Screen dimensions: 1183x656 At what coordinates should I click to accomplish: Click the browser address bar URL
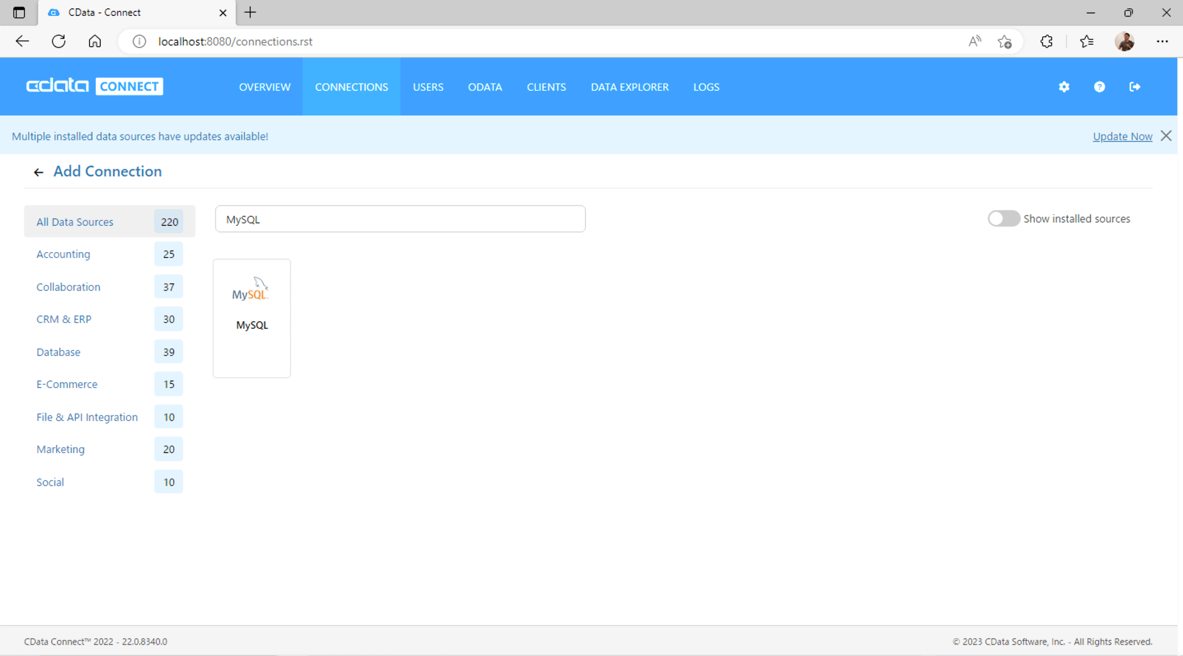click(x=235, y=41)
